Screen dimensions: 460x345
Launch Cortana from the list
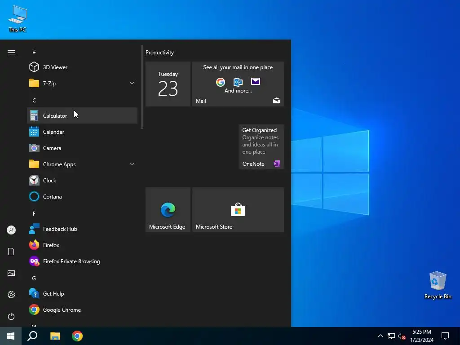[82, 197]
